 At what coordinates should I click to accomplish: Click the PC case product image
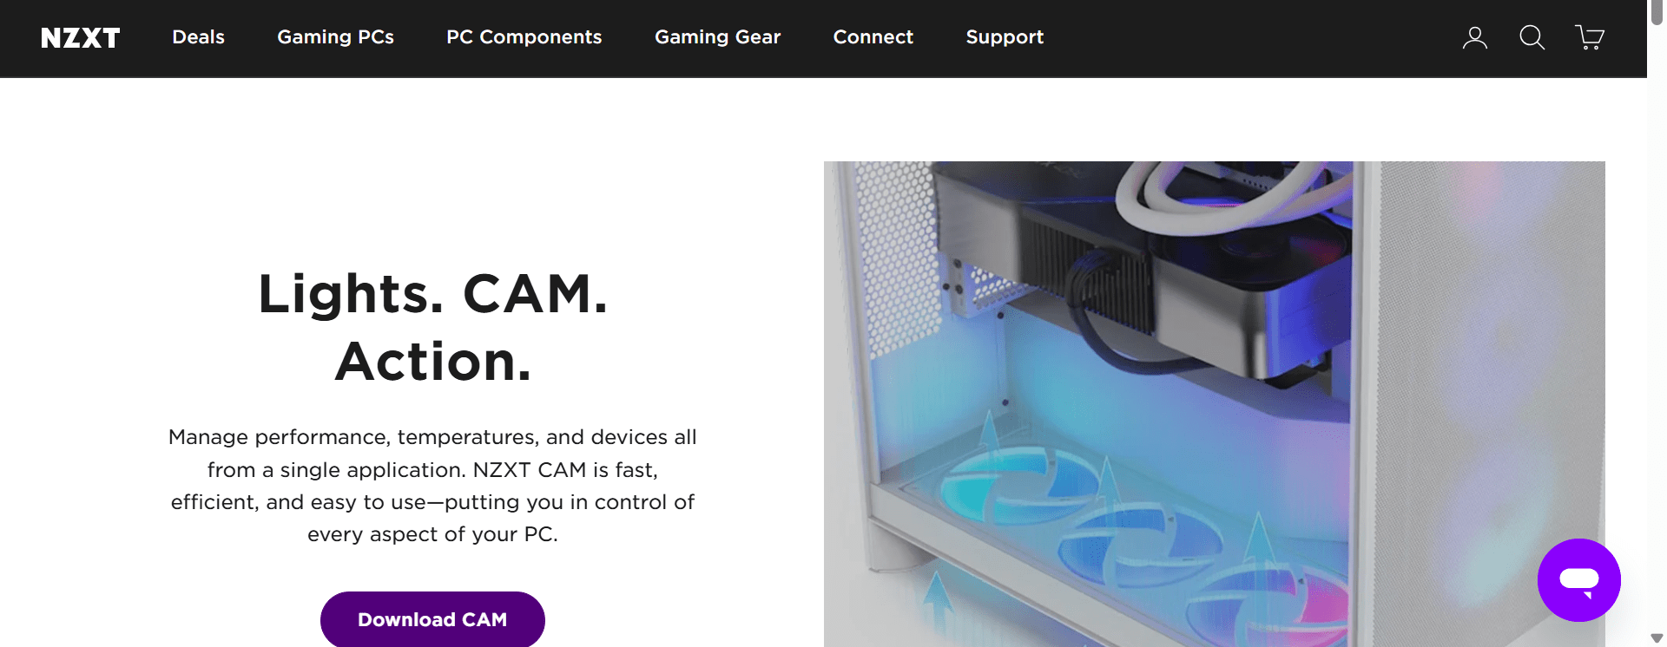[1214, 404]
